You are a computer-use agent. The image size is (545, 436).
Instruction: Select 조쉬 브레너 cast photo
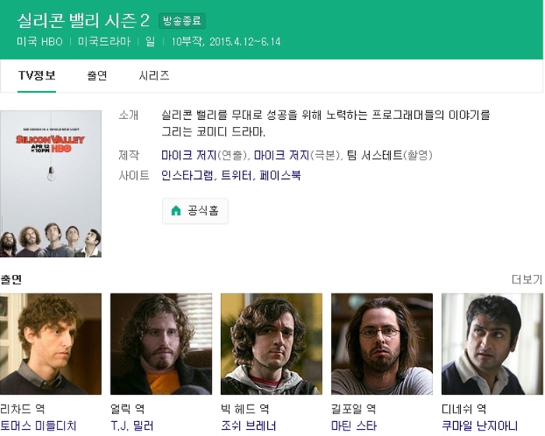[272, 343]
